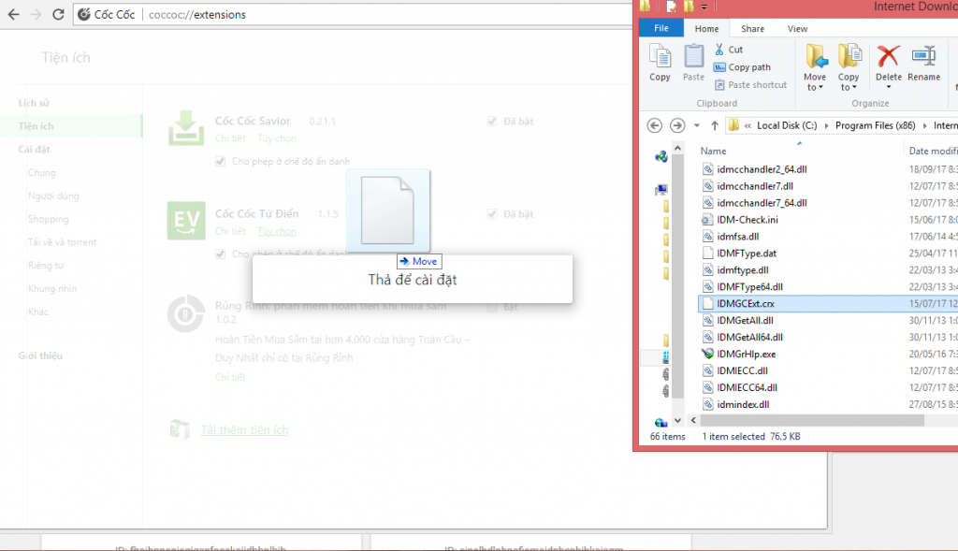This screenshot has height=551, width=958.
Task: Select Tiện ích in sidebar
Action: click(36, 126)
